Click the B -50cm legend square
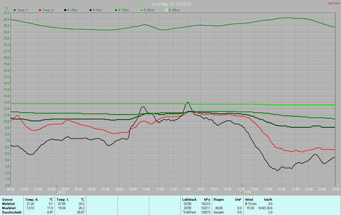This screenshot has height=215, width=341. pyautogui.click(x=167, y=10)
